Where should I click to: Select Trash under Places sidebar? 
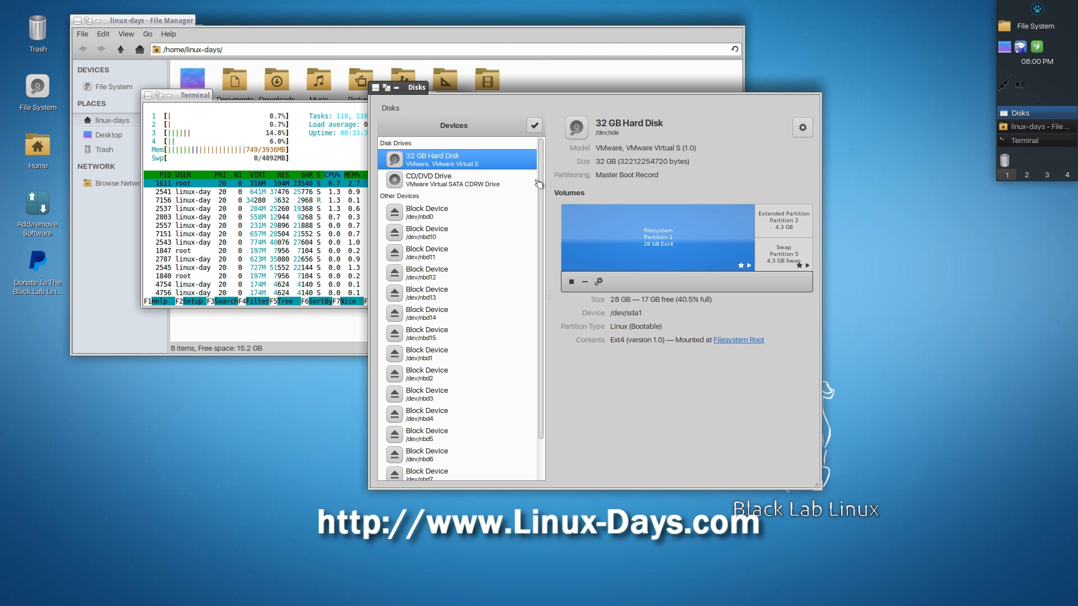coord(107,149)
